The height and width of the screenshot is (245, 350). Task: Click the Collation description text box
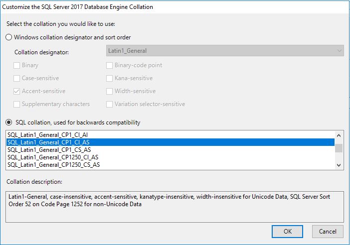click(175, 207)
